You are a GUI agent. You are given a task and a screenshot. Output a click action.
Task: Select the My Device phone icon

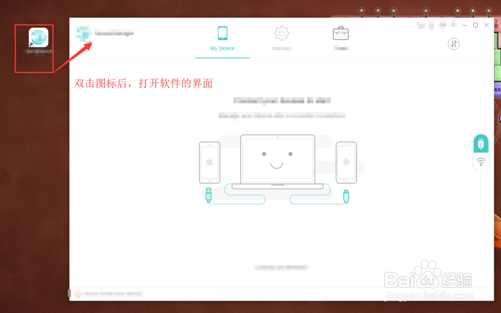pyautogui.click(x=222, y=32)
